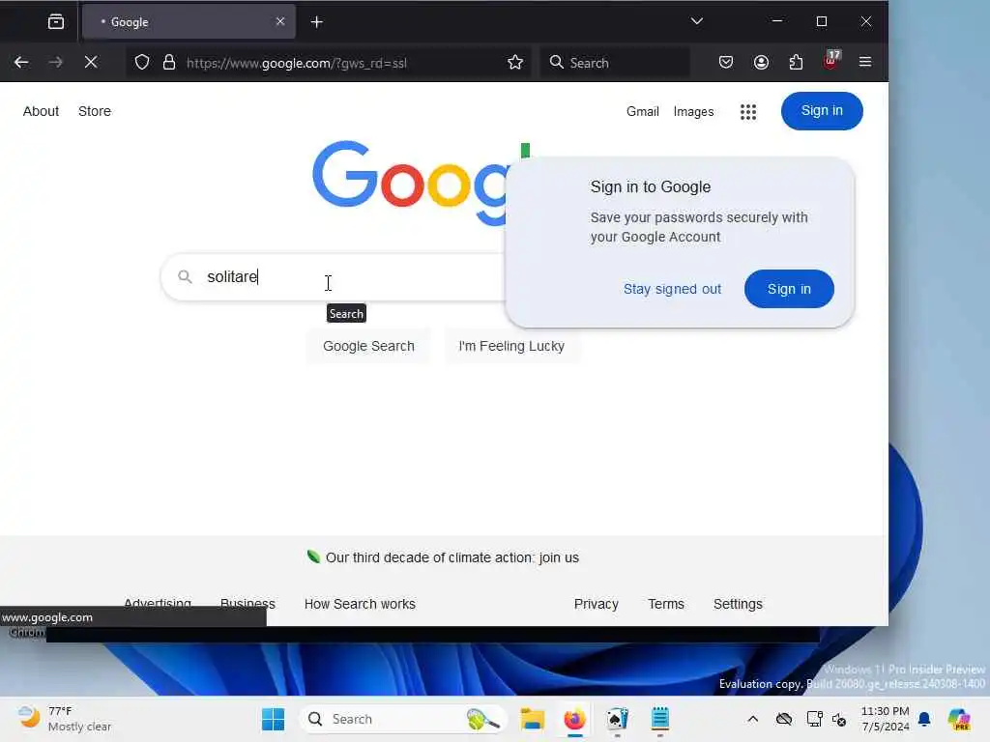The image size is (990, 742).
Task: Open Windows Start menu
Action: (x=273, y=719)
